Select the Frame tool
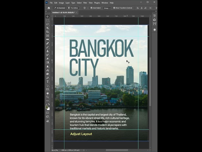This screenshot has width=202, height=152. (x=48, y=36)
